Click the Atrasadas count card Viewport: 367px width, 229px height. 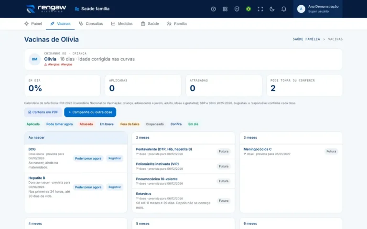224,85
